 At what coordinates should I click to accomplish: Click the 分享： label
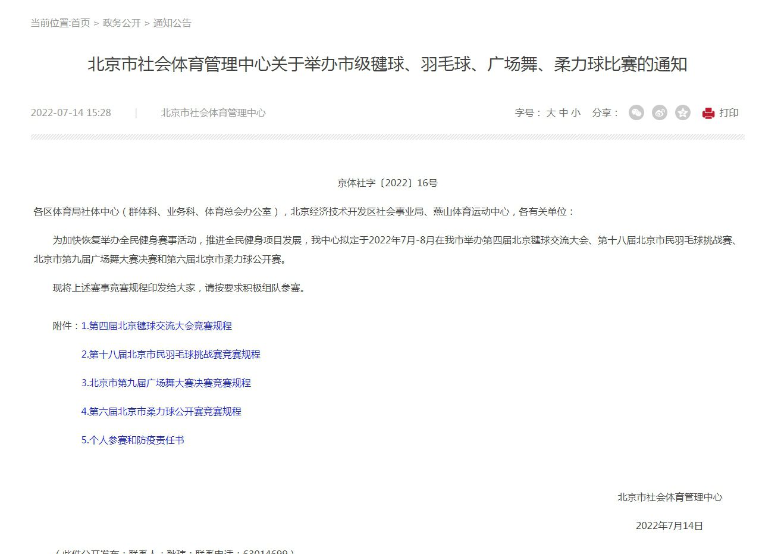(x=606, y=112)
